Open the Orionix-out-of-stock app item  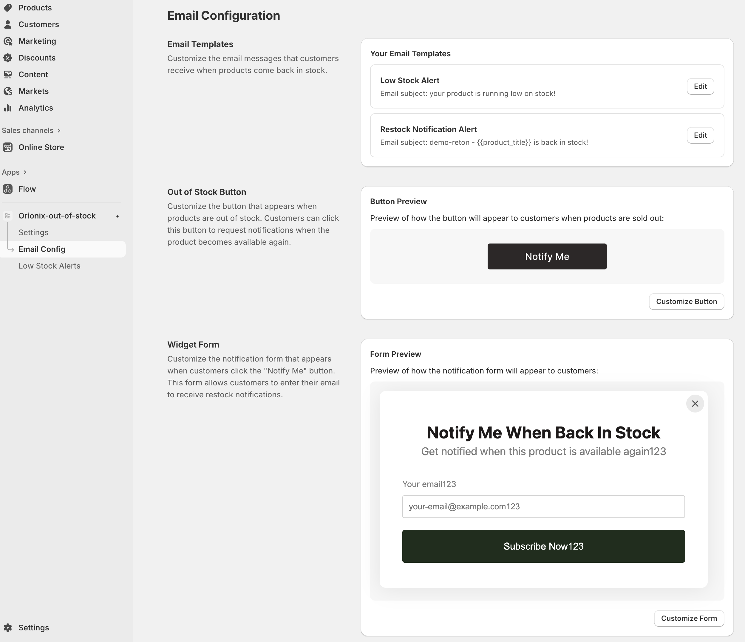pyautogui.click(x=57, y=216)
